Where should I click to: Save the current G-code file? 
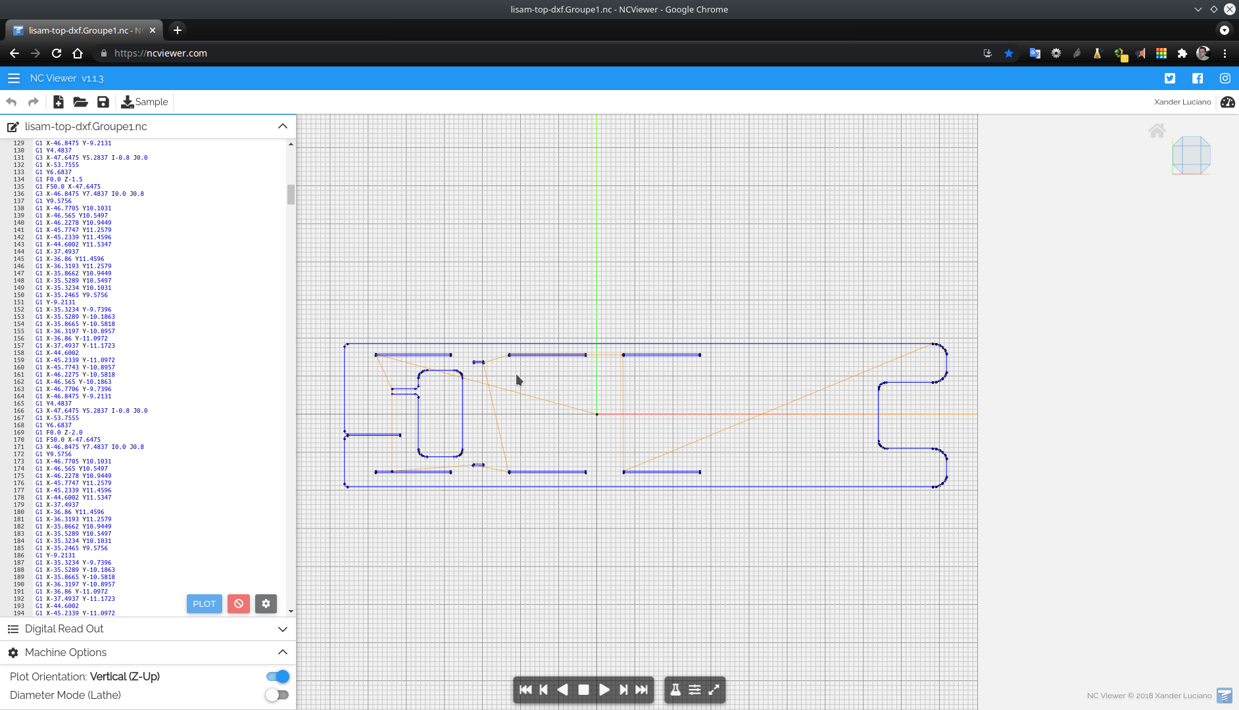coord(103,102)
